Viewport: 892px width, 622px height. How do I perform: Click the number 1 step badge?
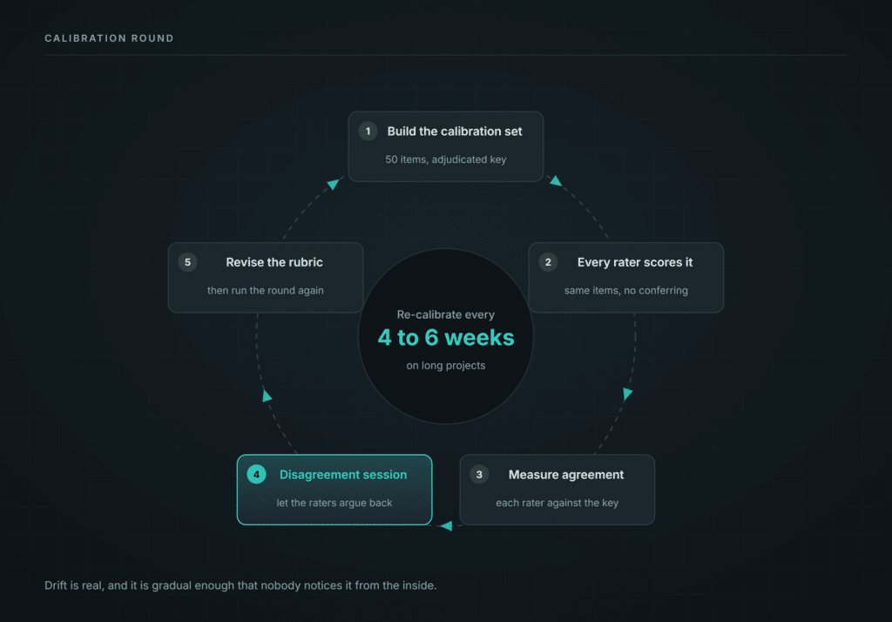(x=368, y=132)
